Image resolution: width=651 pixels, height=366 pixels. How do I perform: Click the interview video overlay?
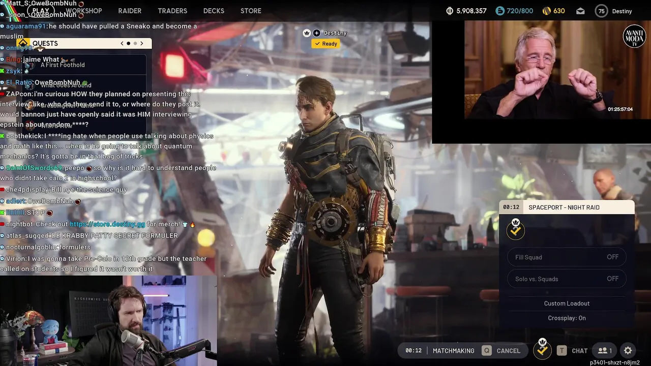(x=541, y=81)
